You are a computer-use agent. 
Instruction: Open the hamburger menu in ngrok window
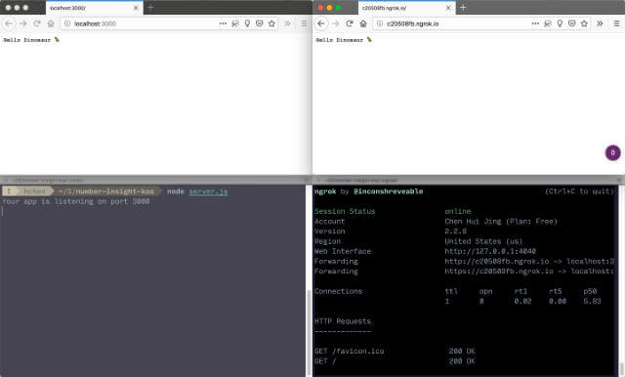(x=616, y=23)
